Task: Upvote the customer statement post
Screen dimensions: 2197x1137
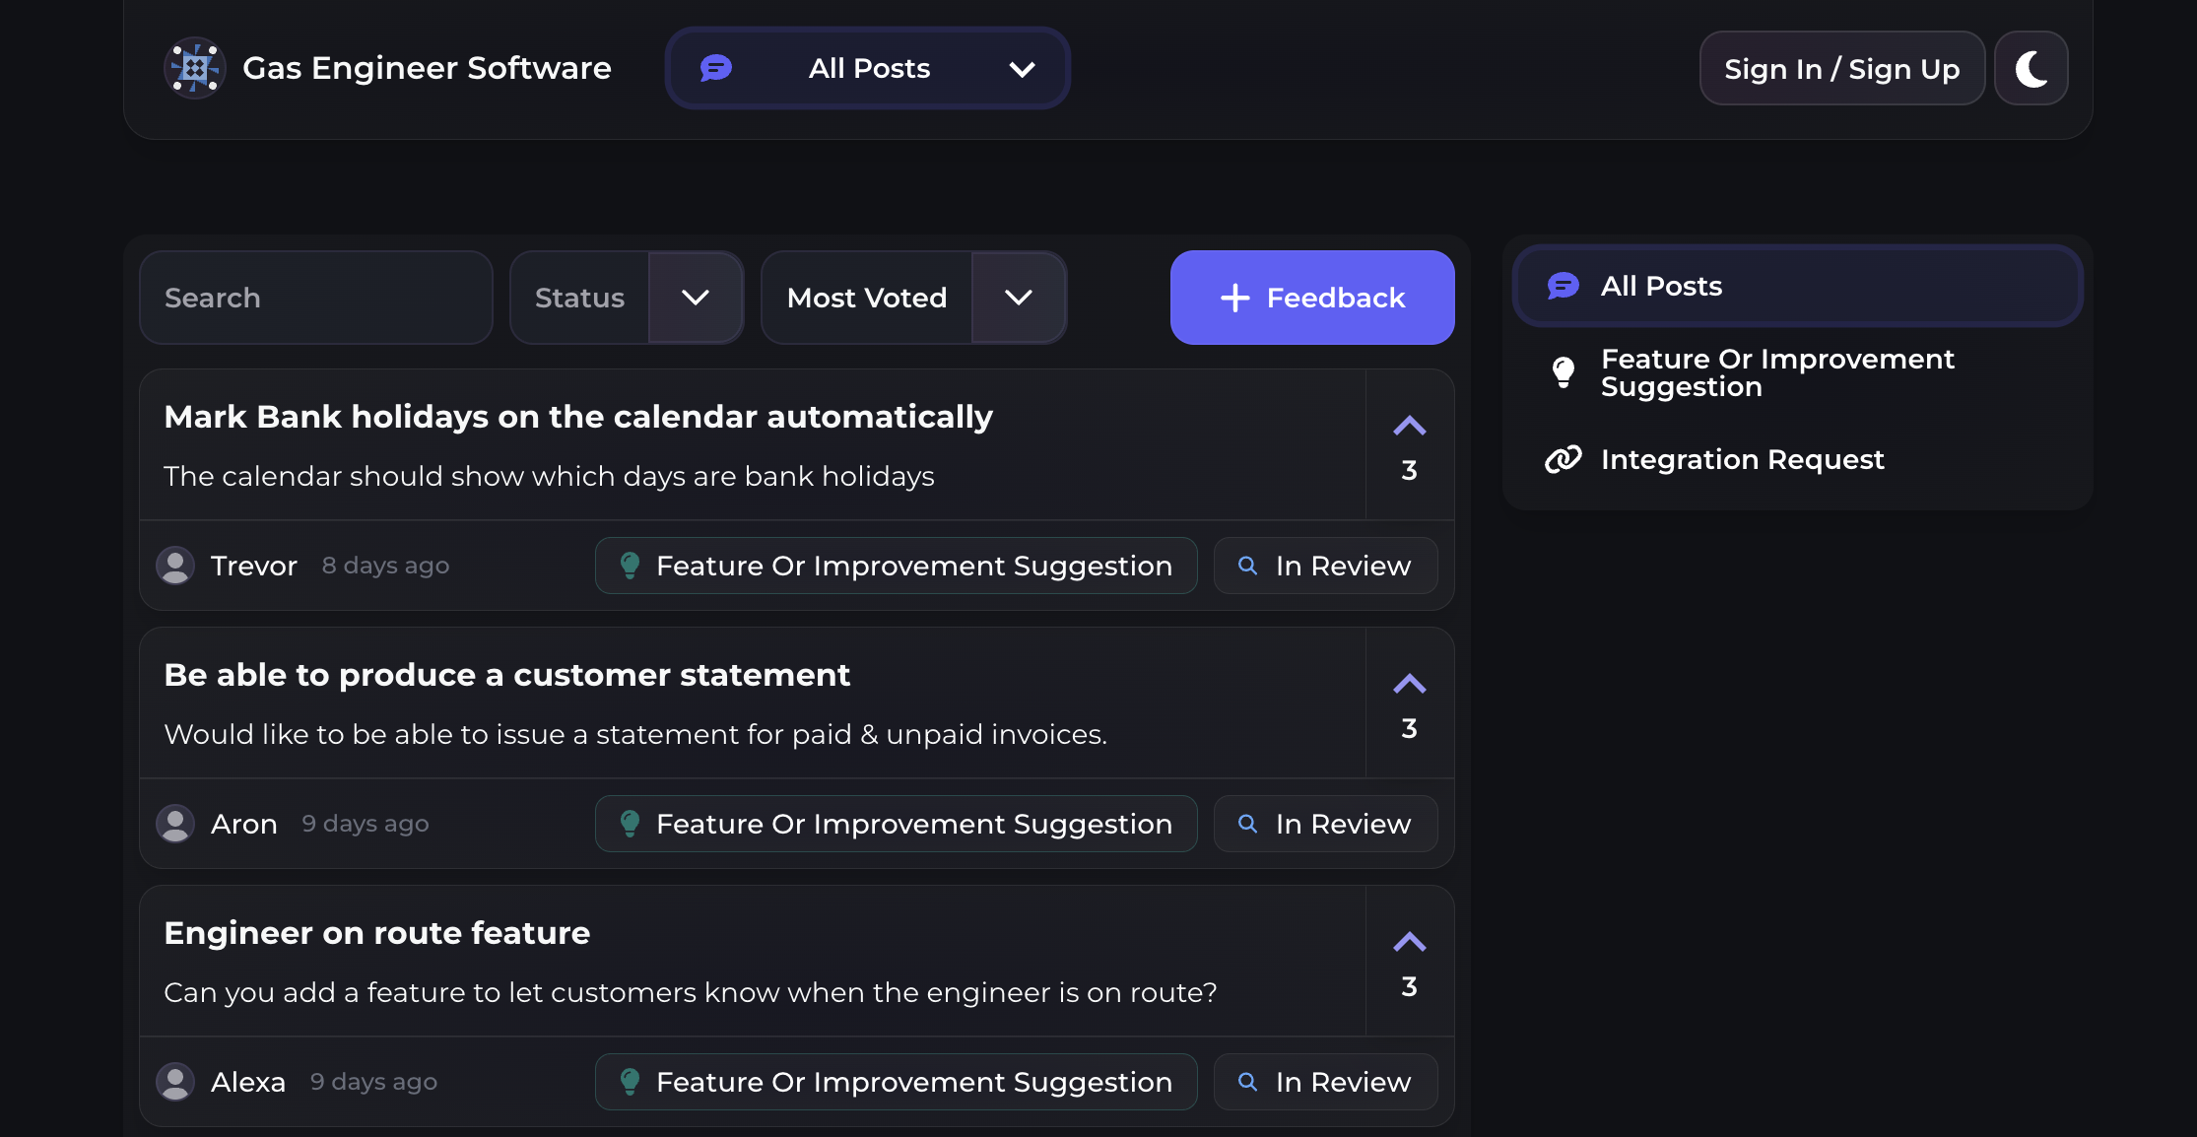Action: coord(1409,685)
